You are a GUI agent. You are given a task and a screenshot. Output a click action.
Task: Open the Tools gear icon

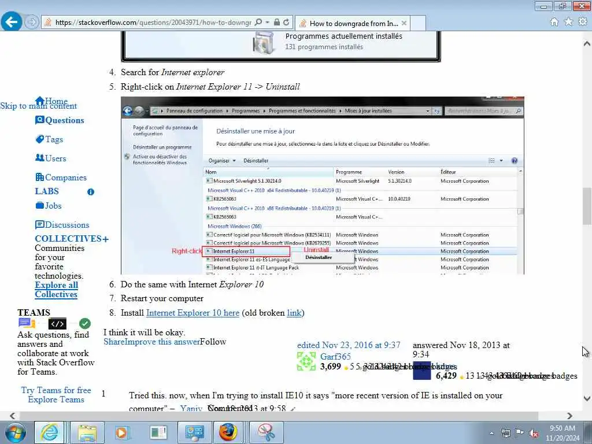583,22
